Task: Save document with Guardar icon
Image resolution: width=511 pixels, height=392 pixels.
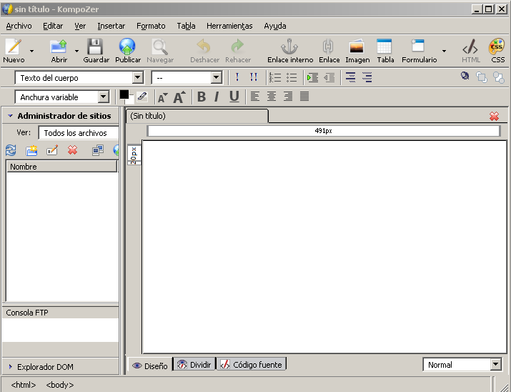Action: [x=96, y=50]
